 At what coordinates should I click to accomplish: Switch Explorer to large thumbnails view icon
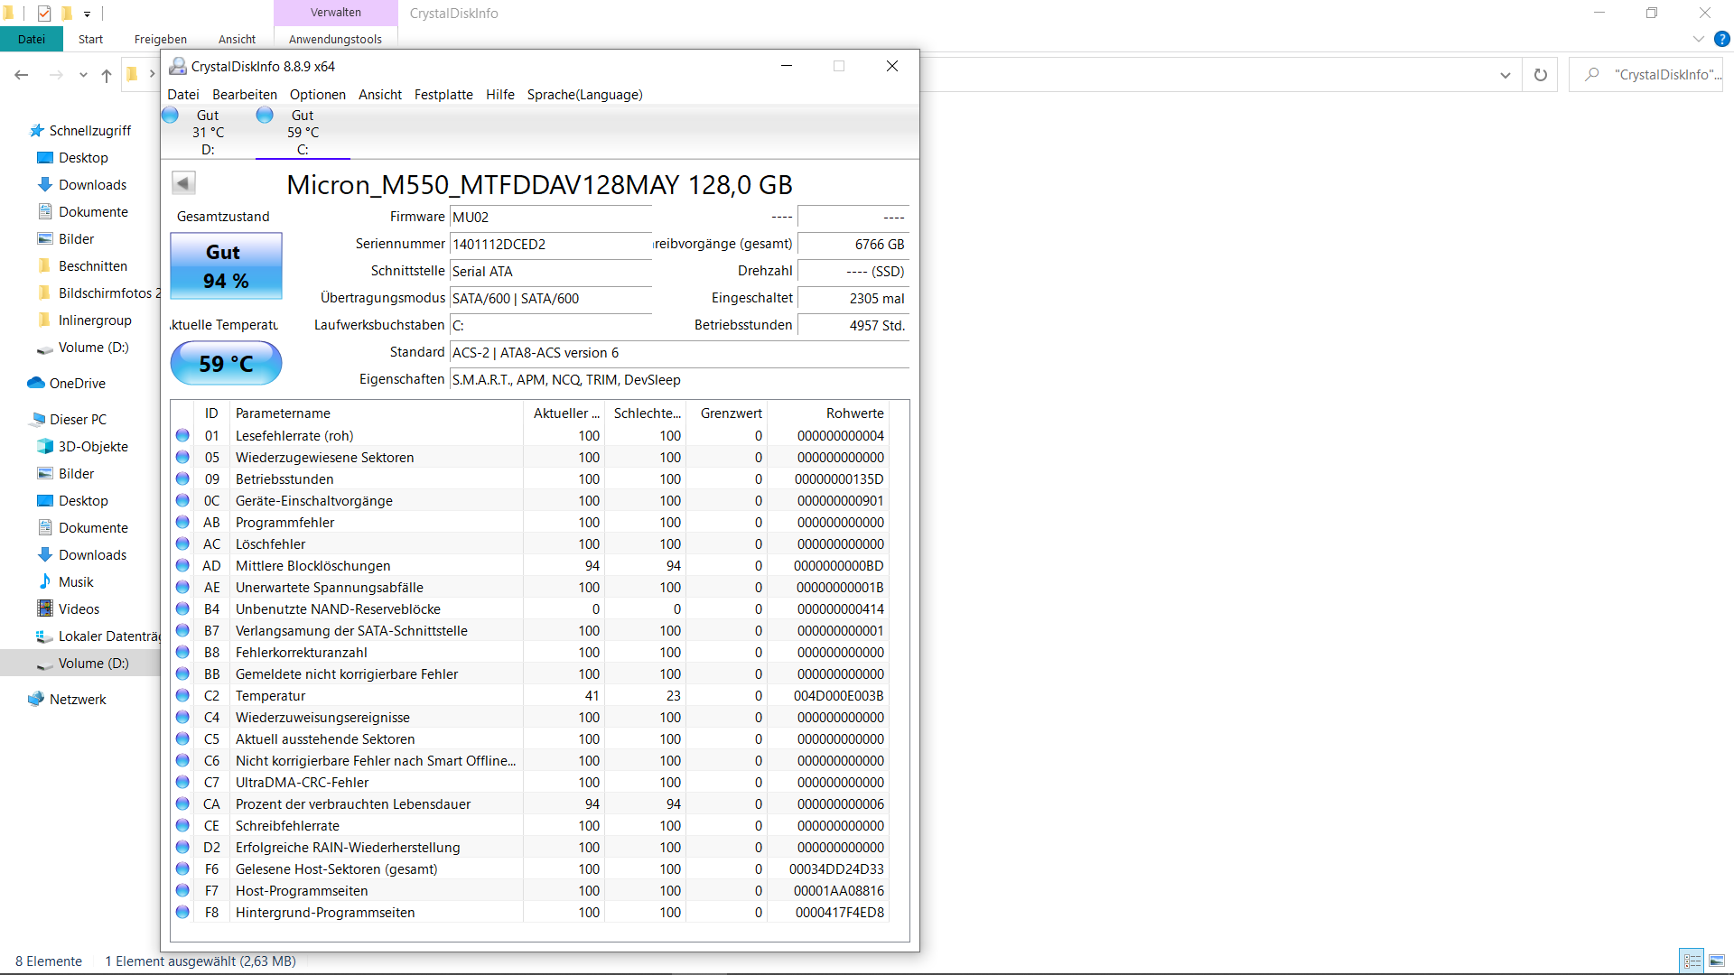(x=1717, y=961)
